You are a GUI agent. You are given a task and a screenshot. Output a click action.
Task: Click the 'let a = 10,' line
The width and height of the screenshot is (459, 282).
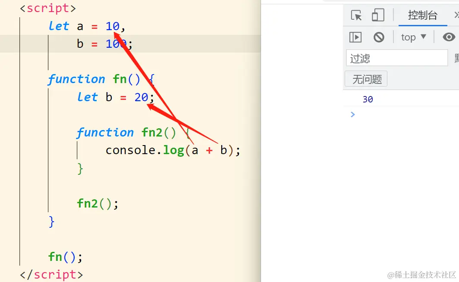pos(87,26)
